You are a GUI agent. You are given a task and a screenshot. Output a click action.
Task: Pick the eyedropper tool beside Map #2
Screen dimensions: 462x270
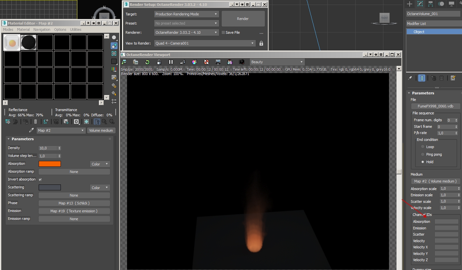click(31, 130)
